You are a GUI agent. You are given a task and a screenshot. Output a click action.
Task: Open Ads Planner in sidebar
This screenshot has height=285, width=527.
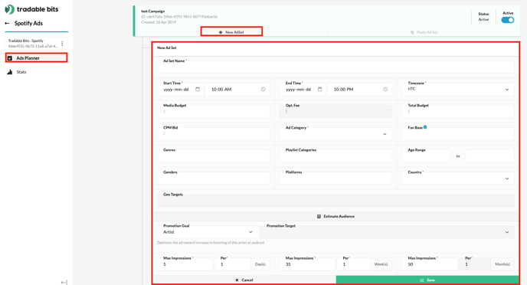tap(36, 57)
